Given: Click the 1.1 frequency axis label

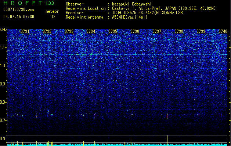Looking at the screenshot, I should coord(3,47).
